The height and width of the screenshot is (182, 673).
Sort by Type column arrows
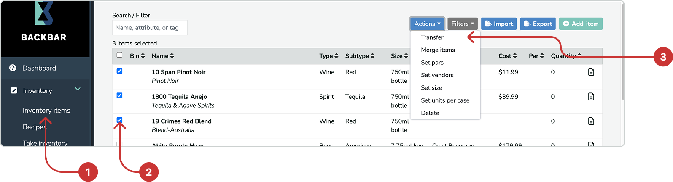(x=336, y=56)
